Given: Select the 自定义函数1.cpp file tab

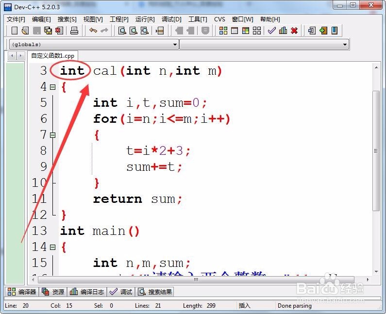Looking at the screenshot, I should pyautogui.click(x=52, y=56).
